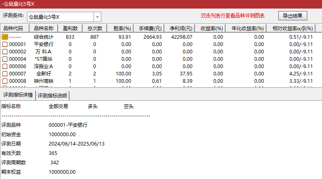This screenshot has height=179, width=322.
Task: Click the folder icon in the 综合统计 row
Action: [x=5, y=37]
